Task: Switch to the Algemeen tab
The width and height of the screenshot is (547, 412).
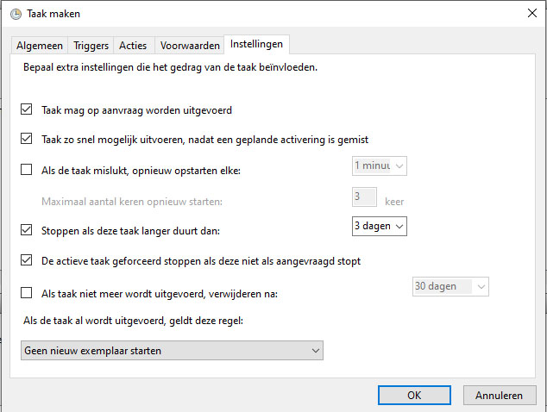Action: [40, 46]
